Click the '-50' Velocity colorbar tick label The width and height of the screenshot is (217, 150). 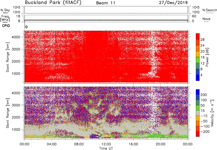click(x=204, y=121)
